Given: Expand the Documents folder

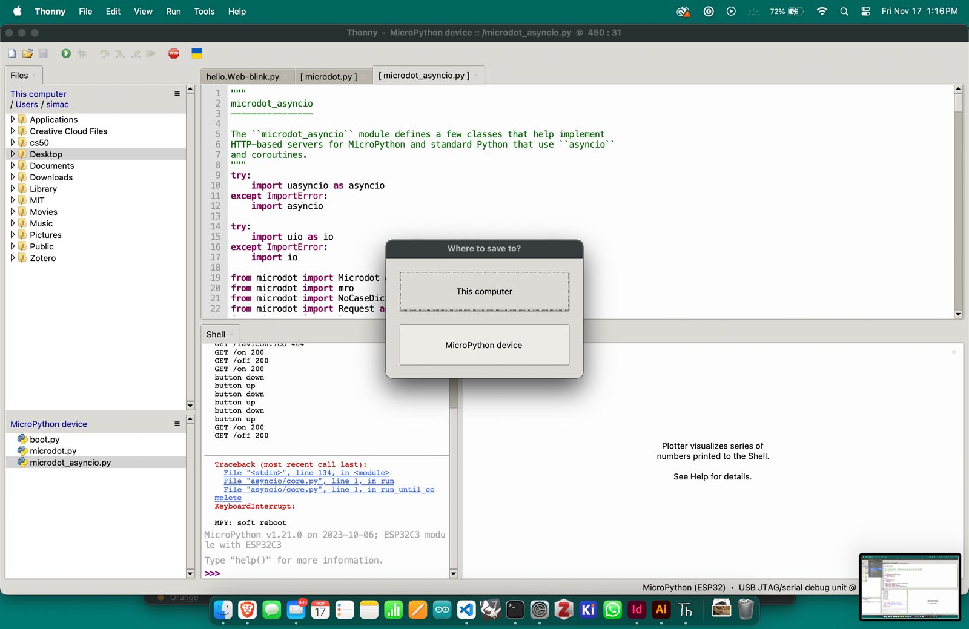Looking at the screenshot, I should [13, 166].
